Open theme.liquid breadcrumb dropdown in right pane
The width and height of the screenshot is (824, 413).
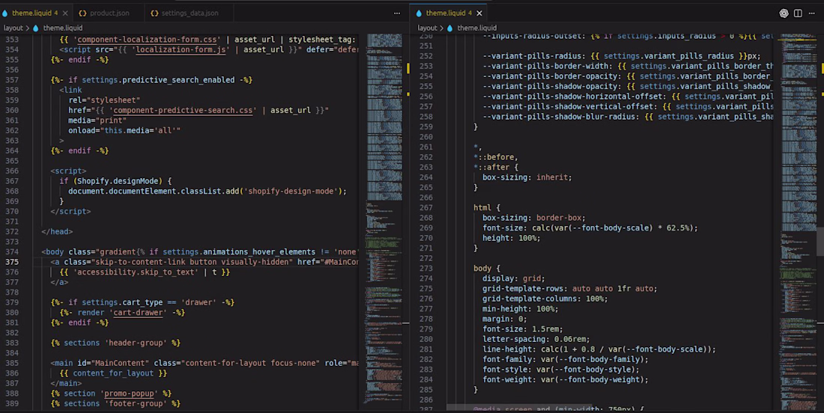pos(476,28)
